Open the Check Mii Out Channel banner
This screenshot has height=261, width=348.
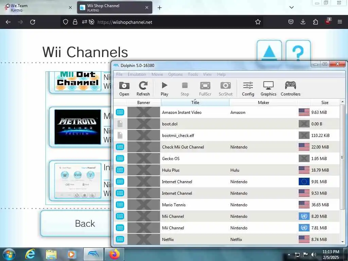78,81
